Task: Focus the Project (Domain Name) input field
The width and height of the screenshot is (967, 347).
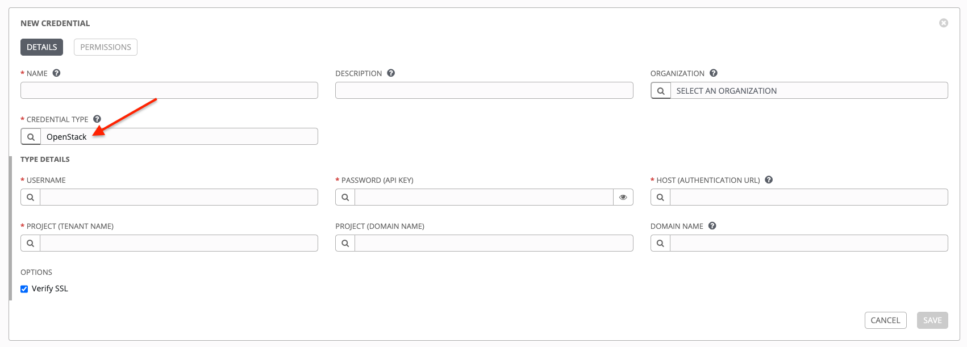Action: pos(494,243)
